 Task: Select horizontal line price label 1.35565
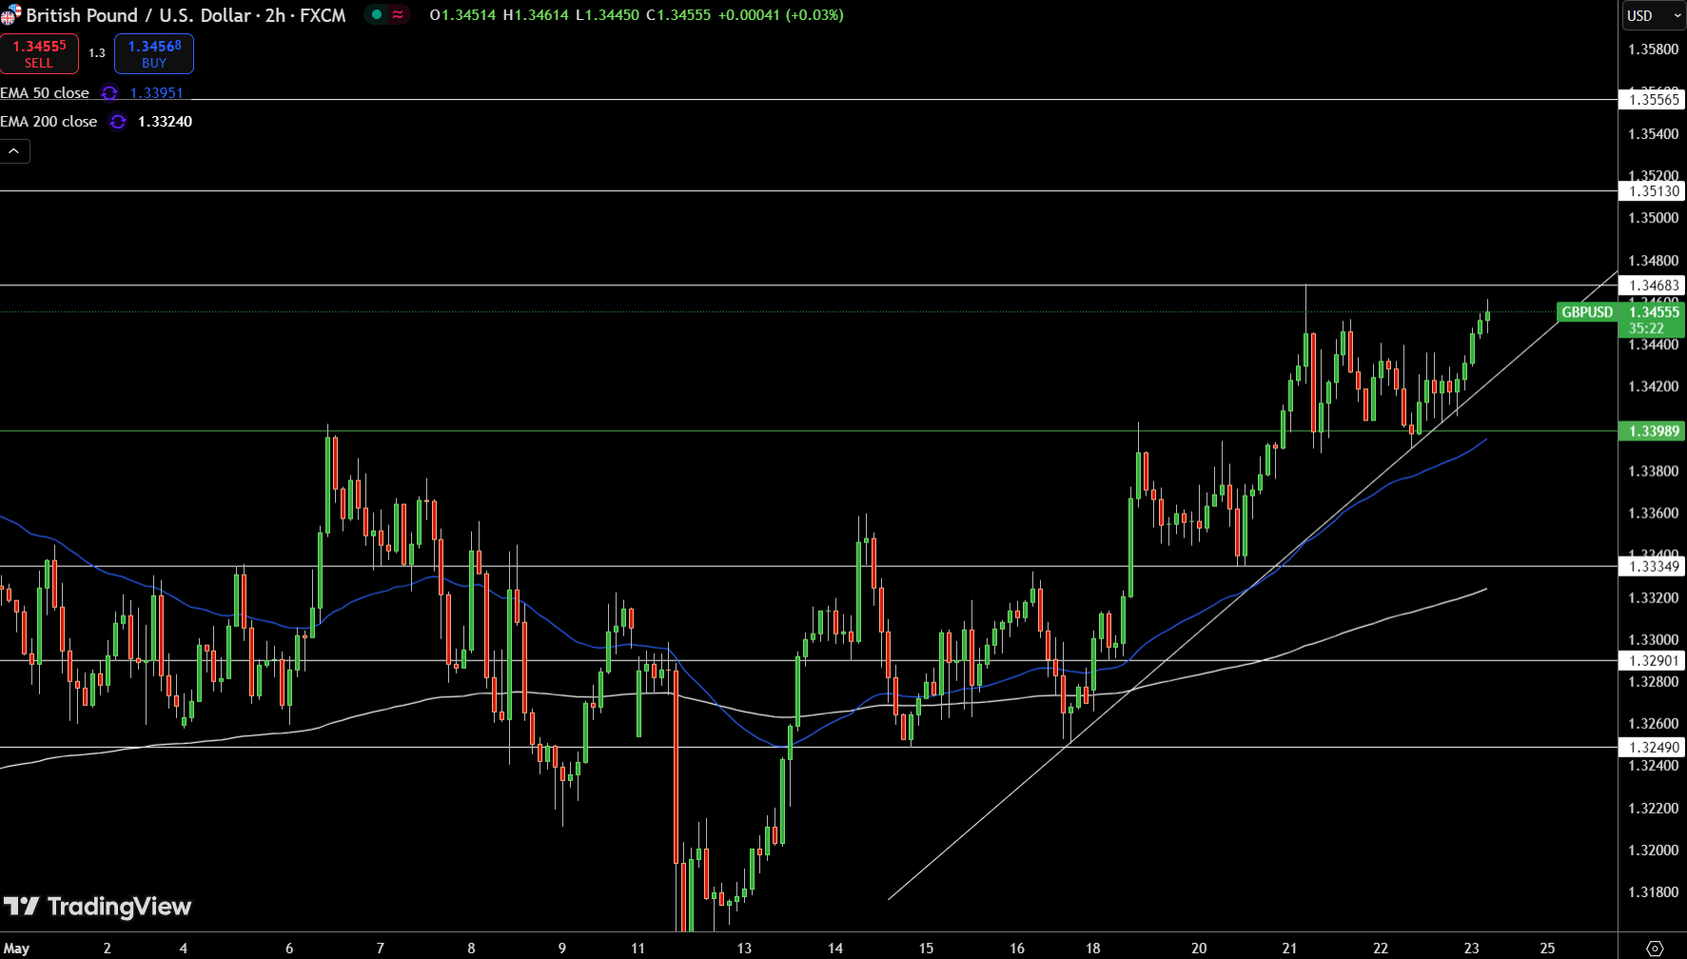coord(1654,99)
